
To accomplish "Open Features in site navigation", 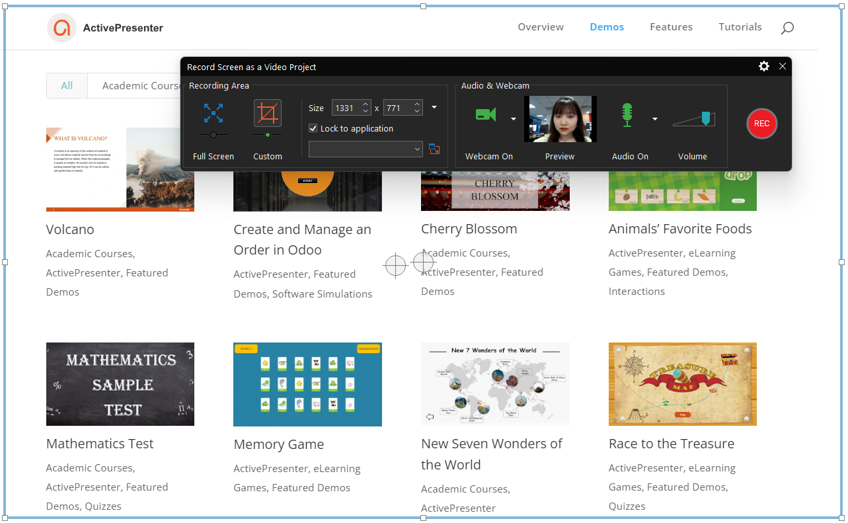I will click(x=671, y=27).
